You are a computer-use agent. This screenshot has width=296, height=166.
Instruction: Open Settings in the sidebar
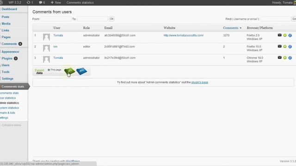[x=7, y=79]
